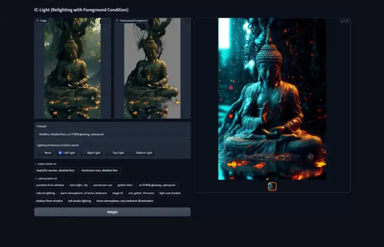Download the Preprocessed Foreground image

(x=187, y=22)
